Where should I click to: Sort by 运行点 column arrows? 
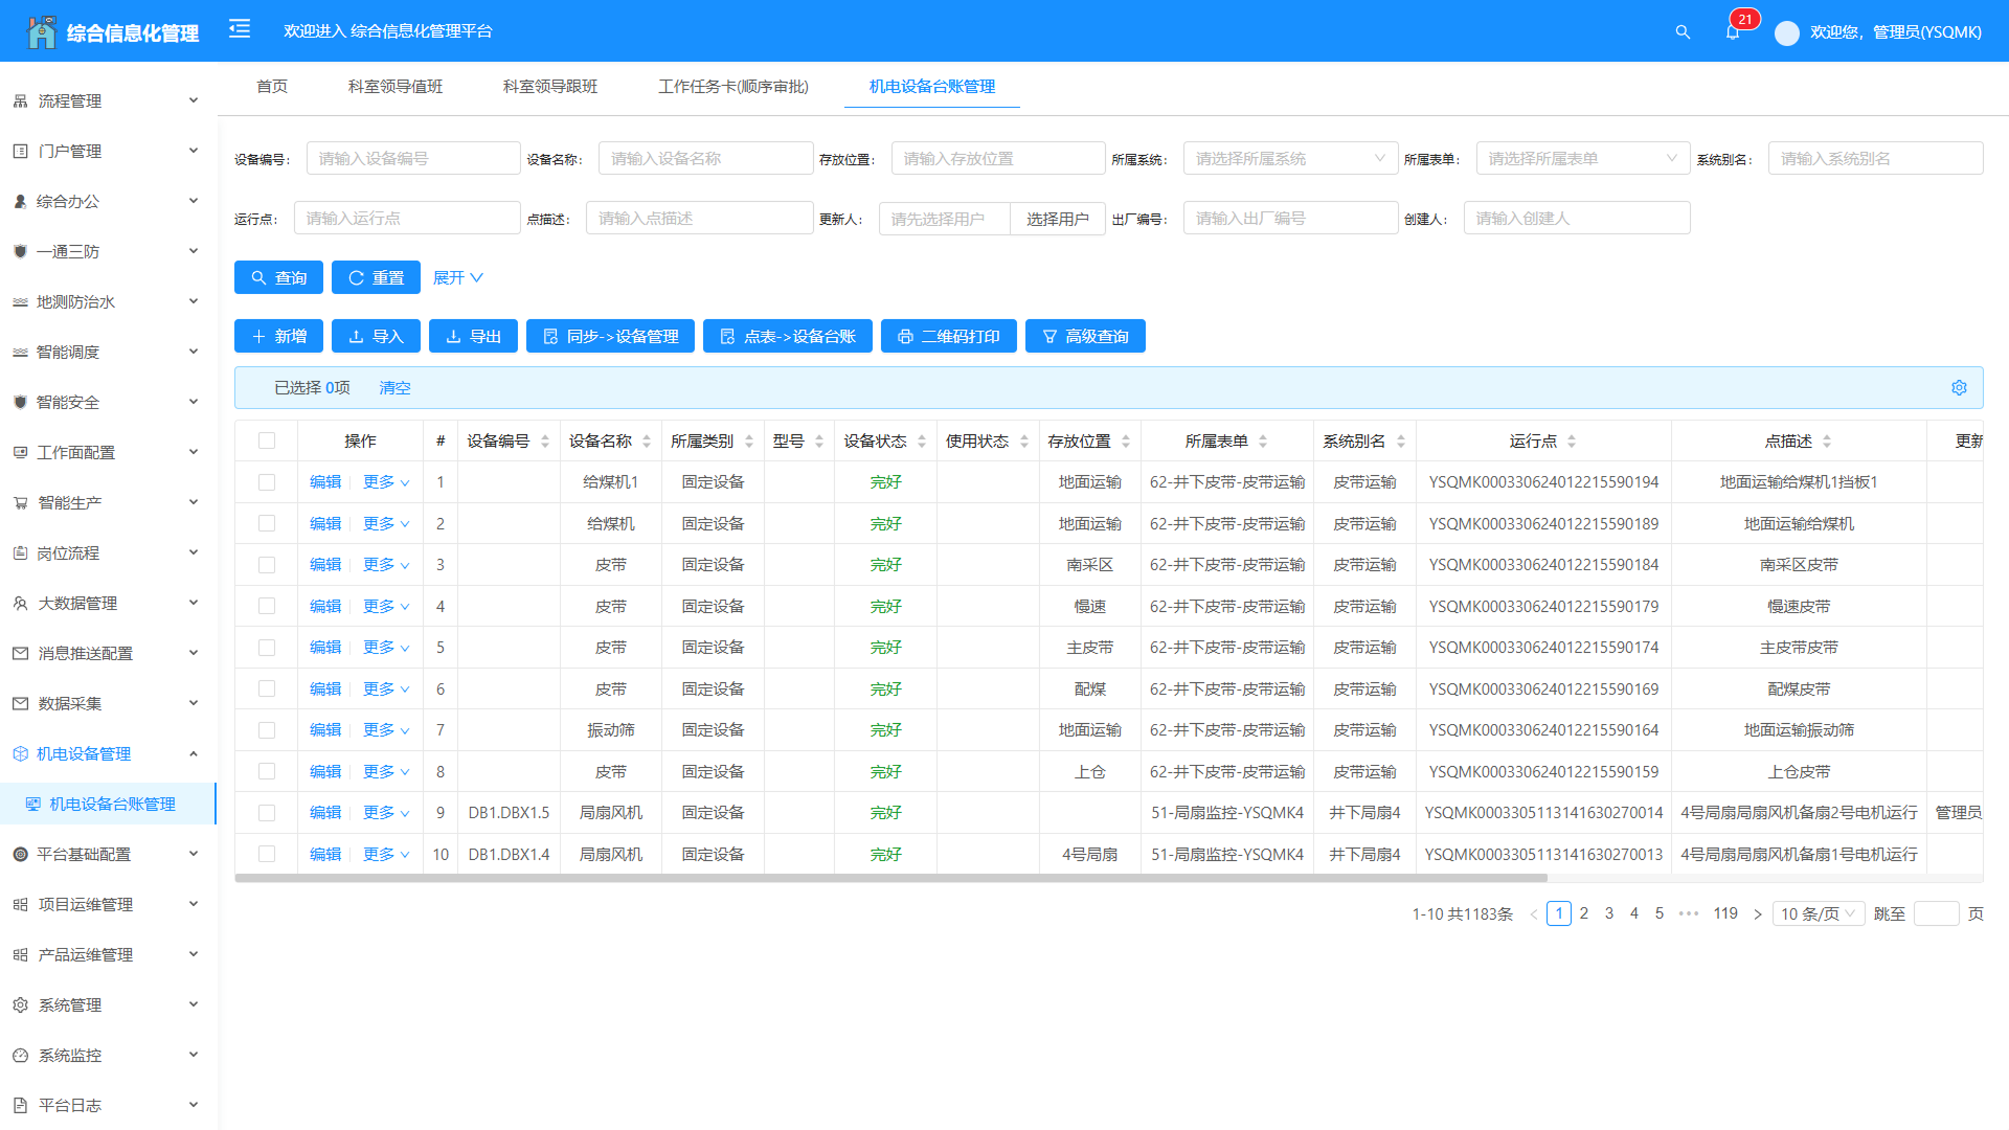tap(1572, 441)
